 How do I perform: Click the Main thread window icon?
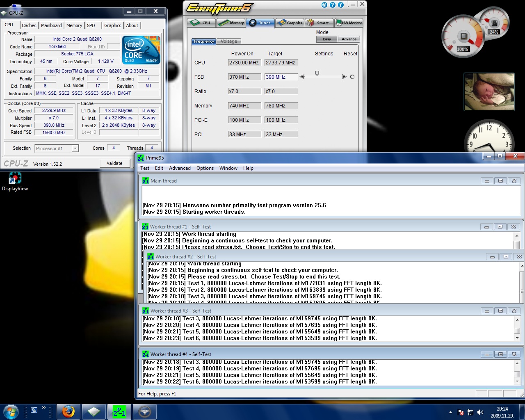pyautogui.click(x=146, y=180)
